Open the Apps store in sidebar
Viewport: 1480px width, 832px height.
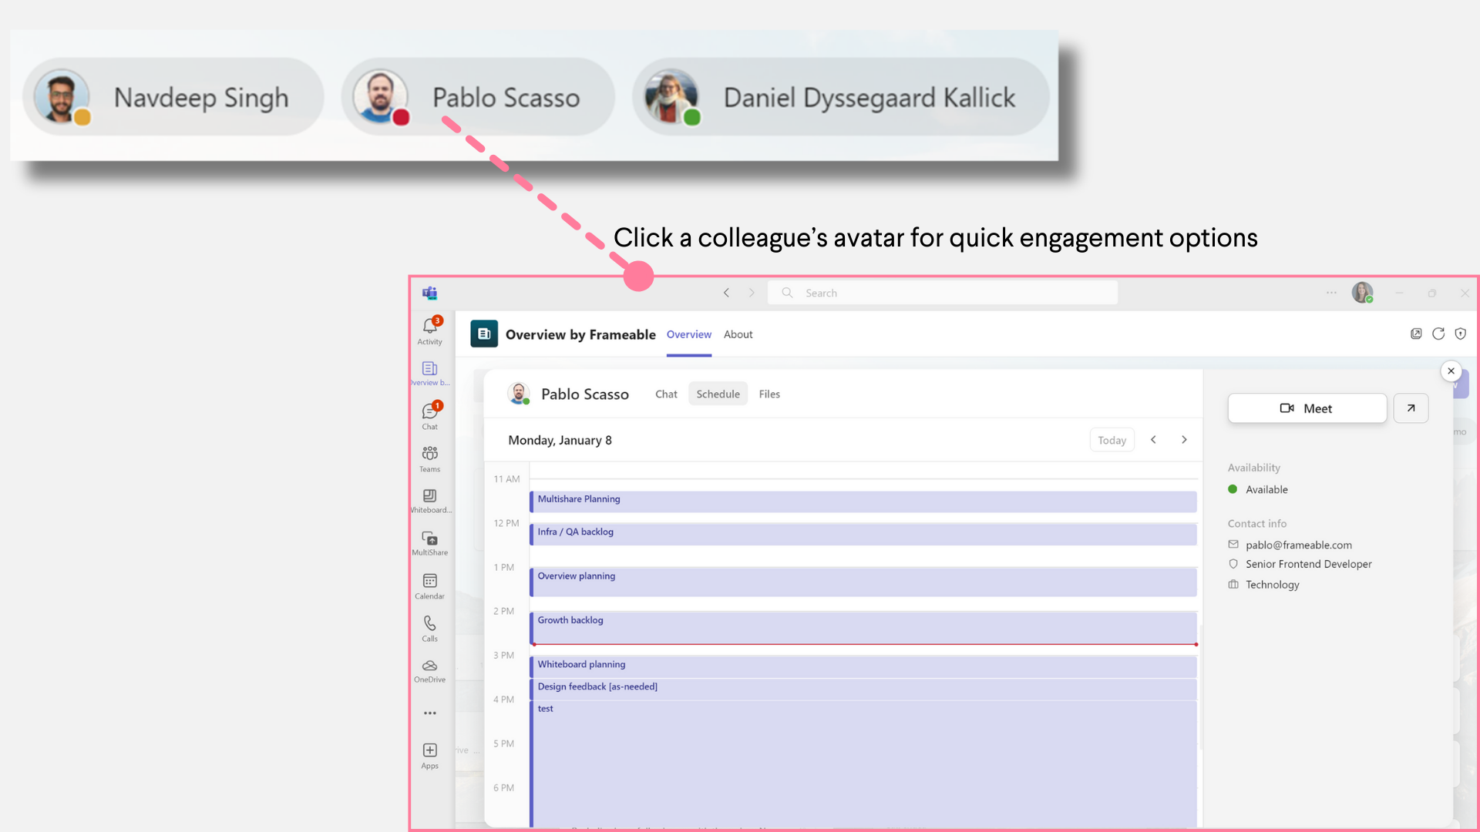tap(430, 756)
